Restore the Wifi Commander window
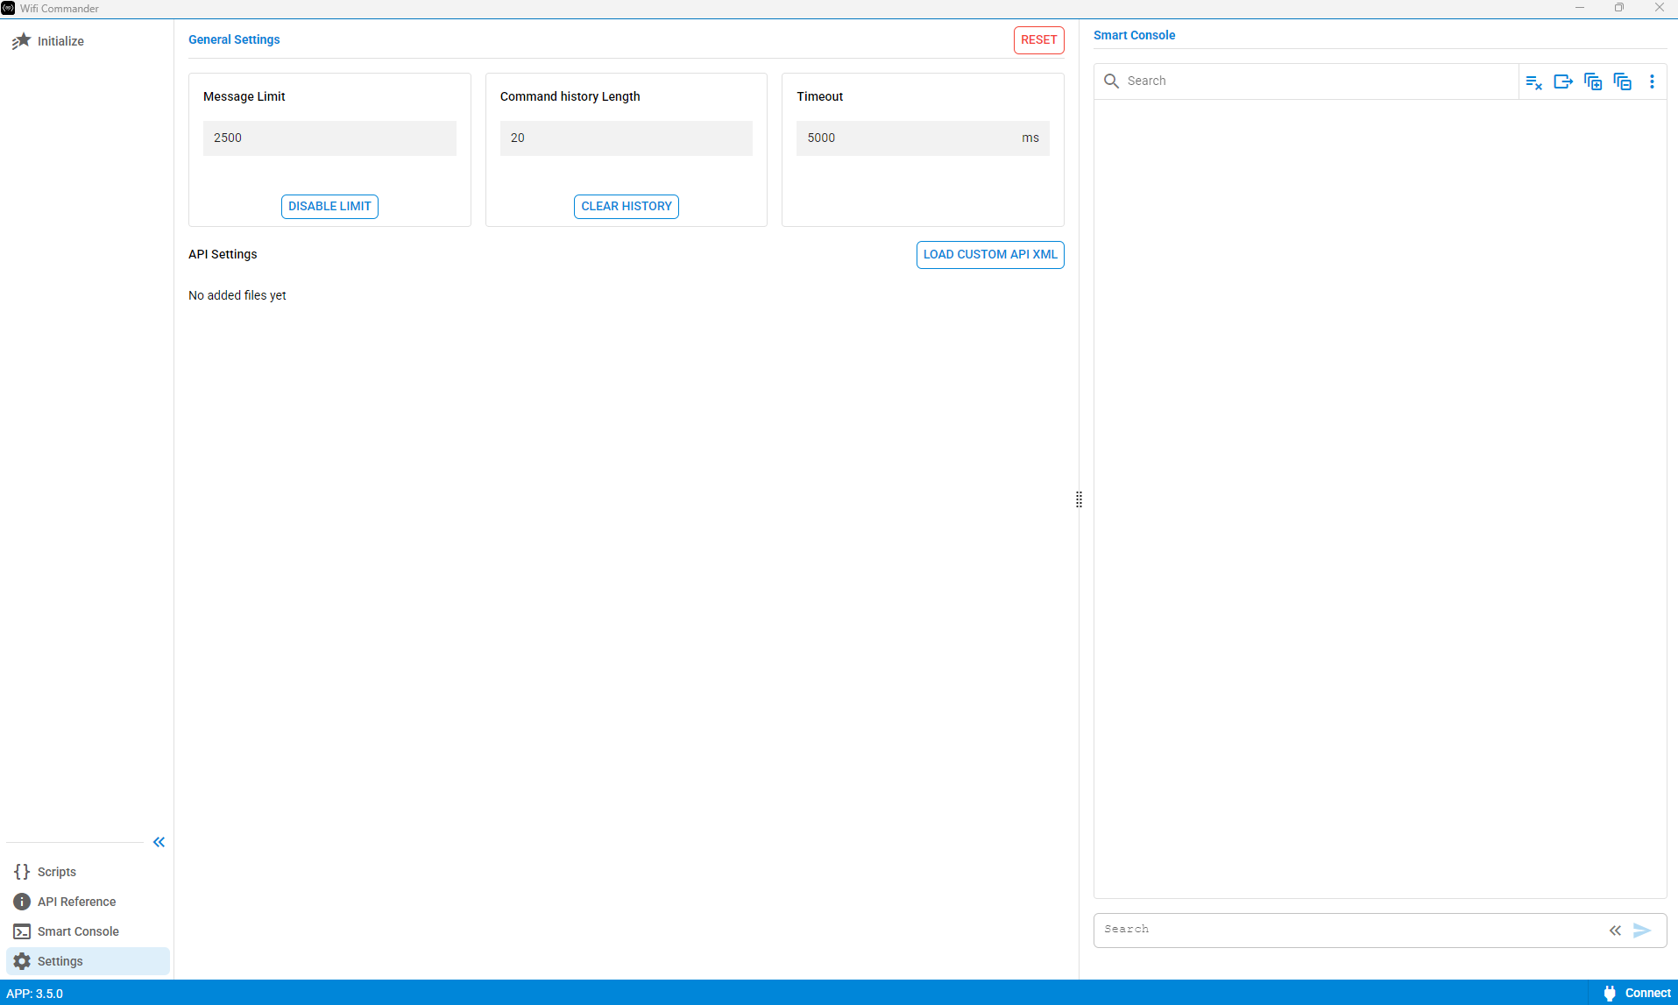 [1619, 8]
